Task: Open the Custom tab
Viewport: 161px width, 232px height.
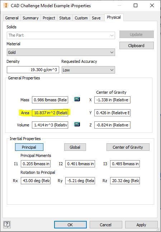Action: pyautogui.click(x=81, y=18)
